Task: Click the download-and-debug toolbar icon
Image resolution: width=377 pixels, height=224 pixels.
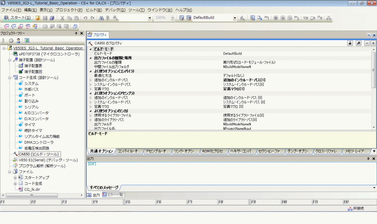Action: 252,18
